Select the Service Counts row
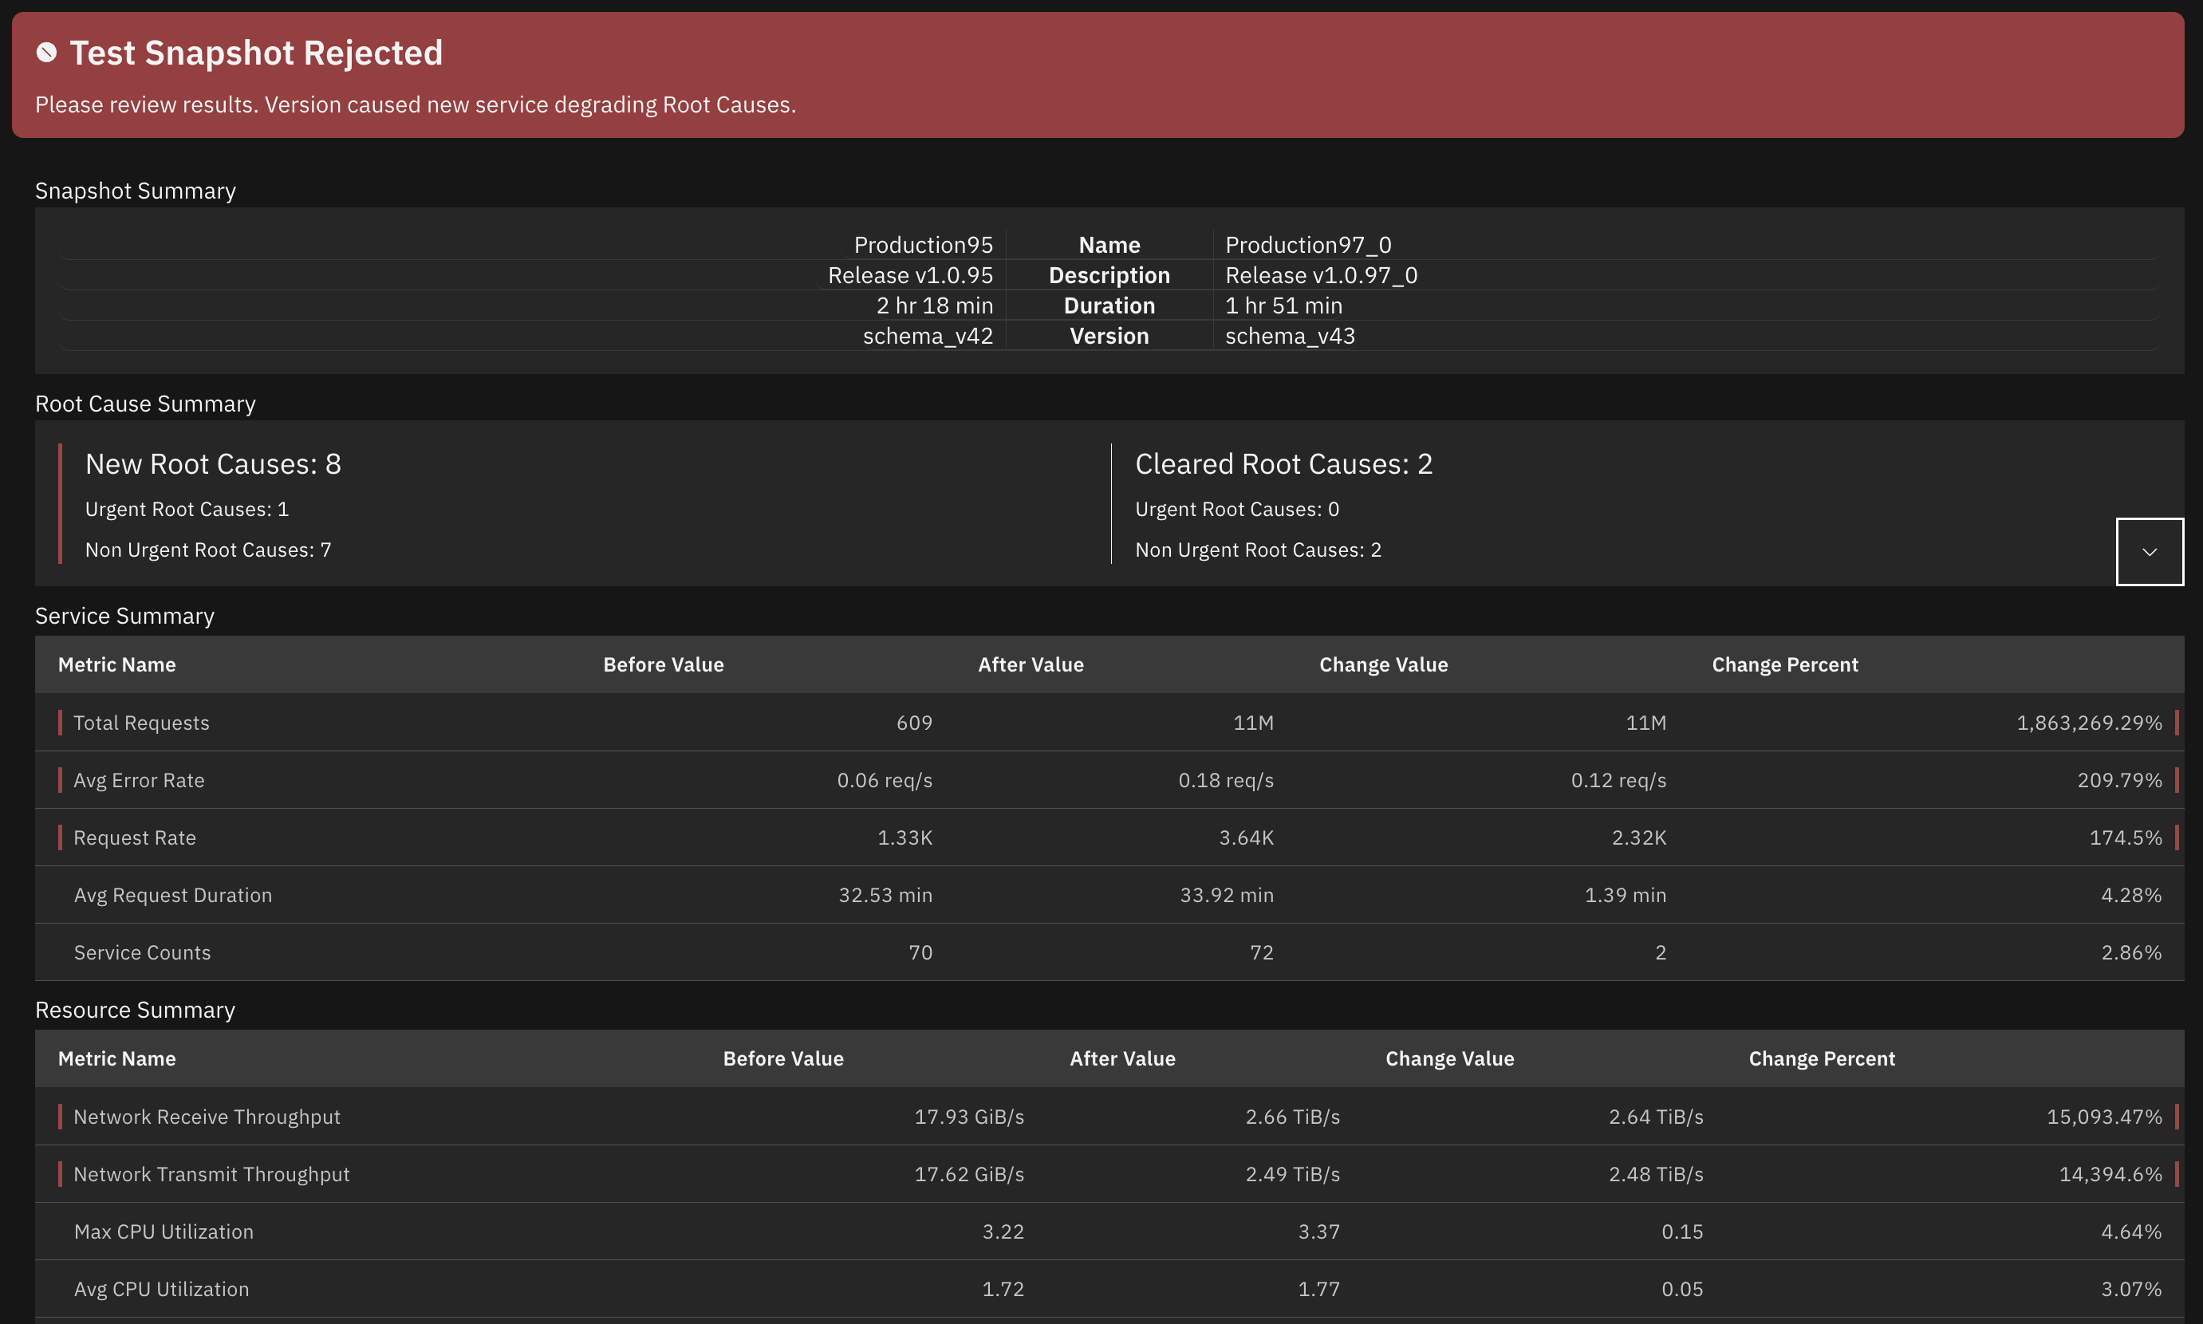 (x=143, y=953)
